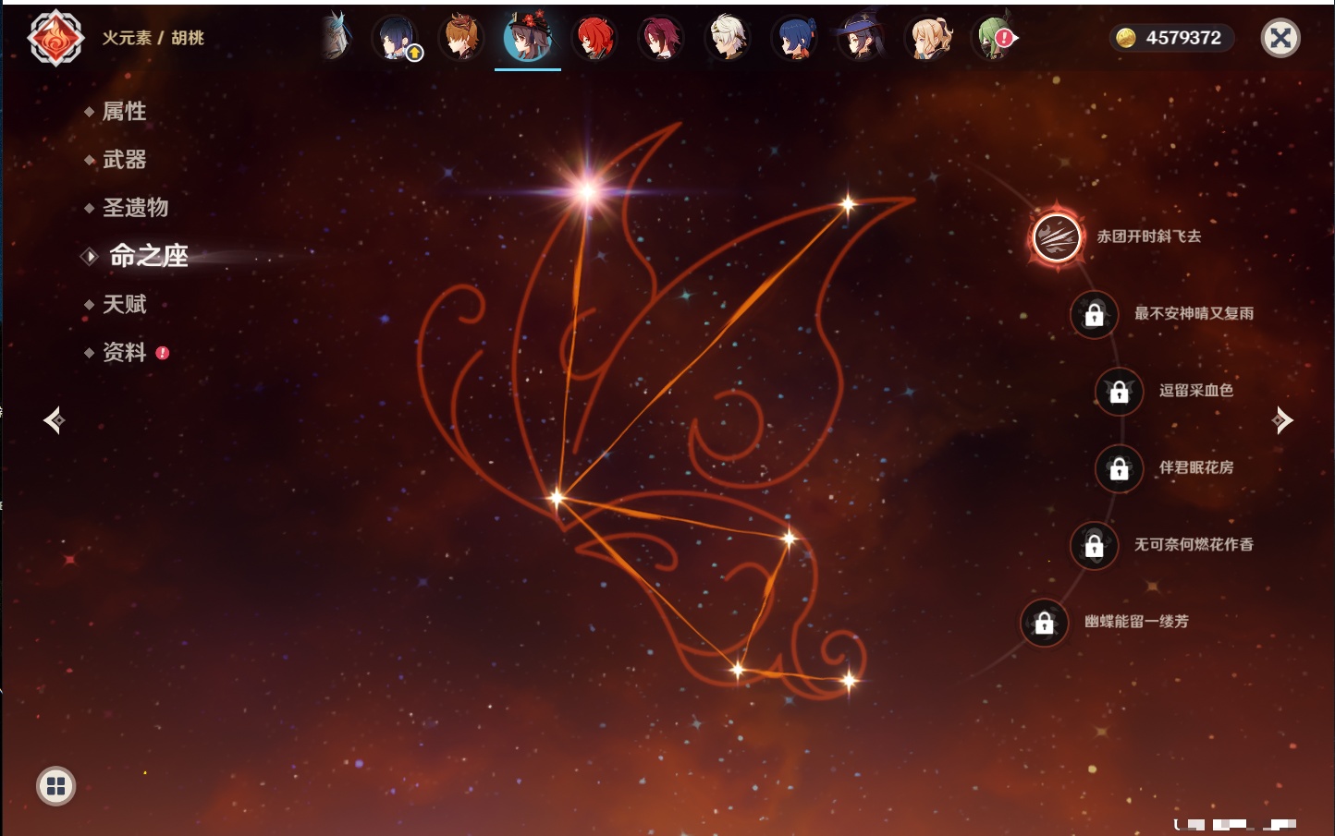The image size is (1335, 836).
Task: Select locked constellation 幽蝶能留一缕芳
Action: (1044, 623)
